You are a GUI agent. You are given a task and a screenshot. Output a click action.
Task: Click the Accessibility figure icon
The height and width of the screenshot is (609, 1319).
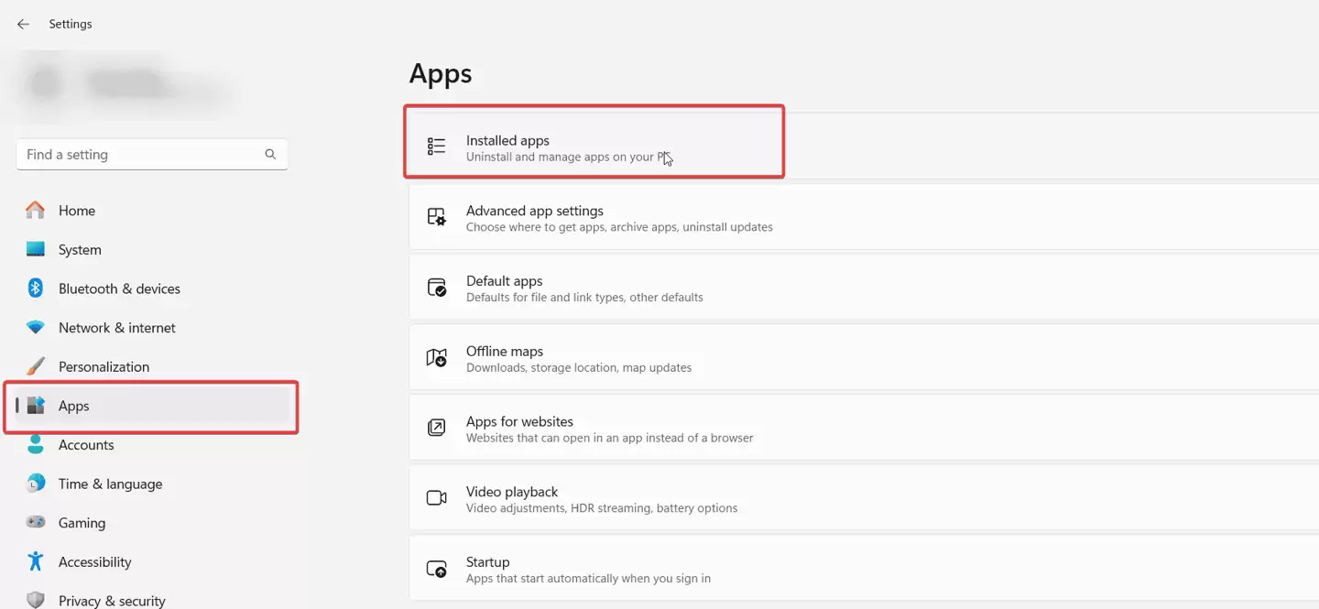click(x=36, y=561)
